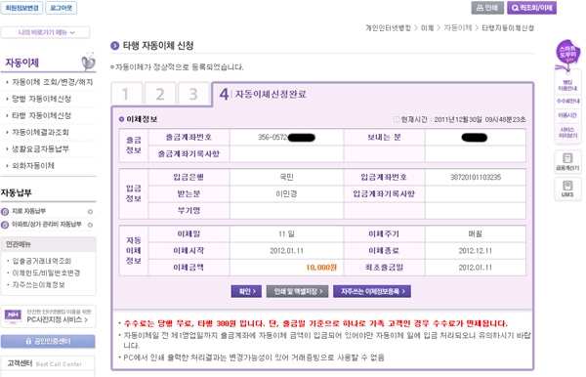Open 서비스 미리보기 in right quick panel
This screenshot has height=377, width=586.
(567, 132)
